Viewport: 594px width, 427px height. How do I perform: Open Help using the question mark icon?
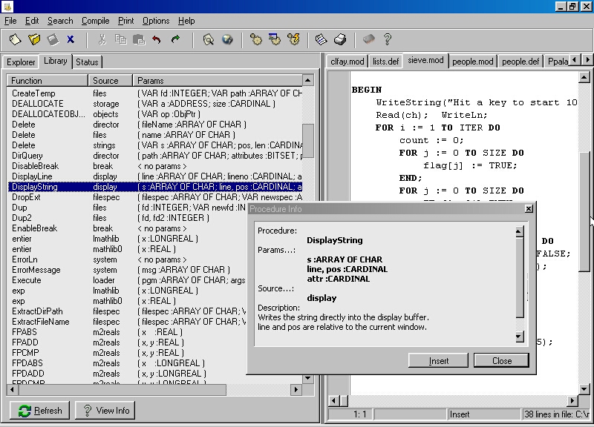388,39
